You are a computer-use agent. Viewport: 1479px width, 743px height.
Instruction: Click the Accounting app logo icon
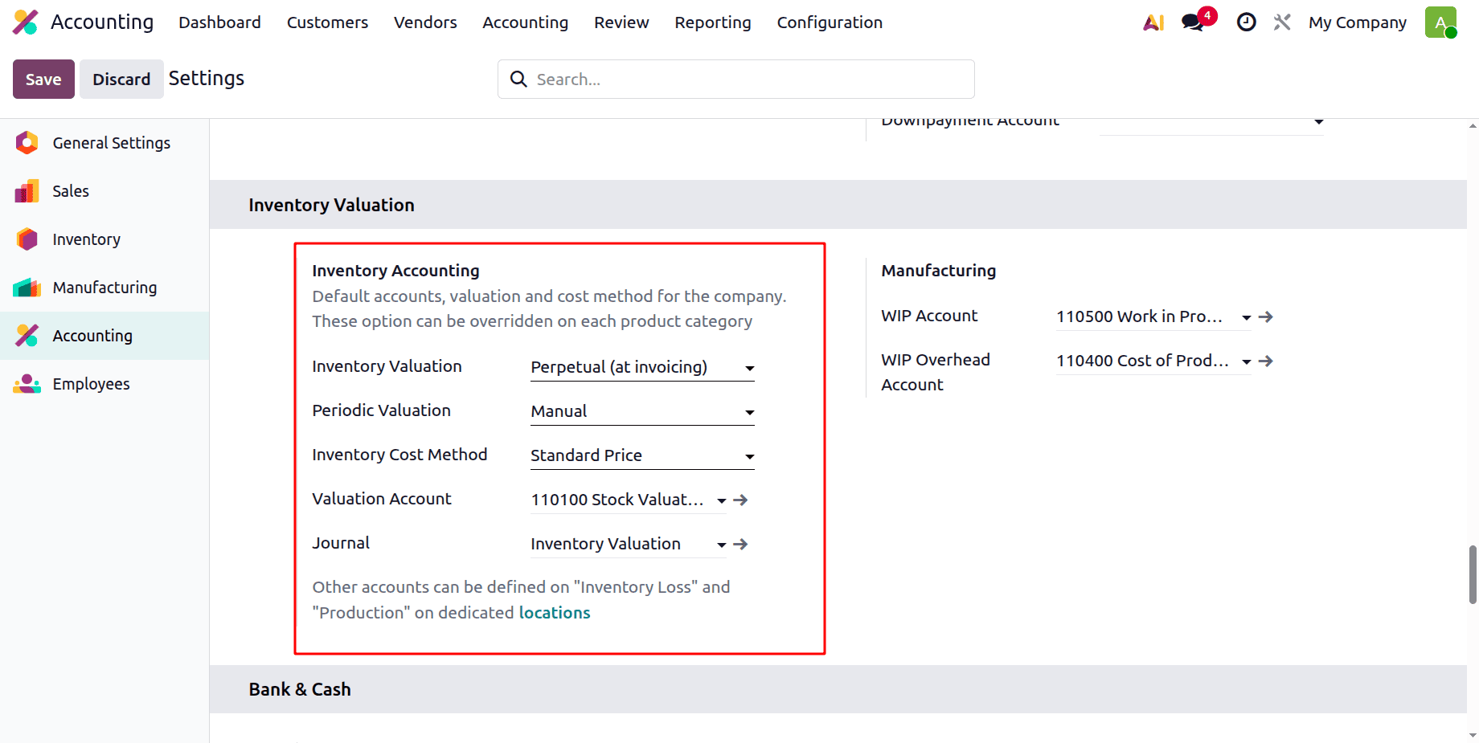[x=26, y=22]
